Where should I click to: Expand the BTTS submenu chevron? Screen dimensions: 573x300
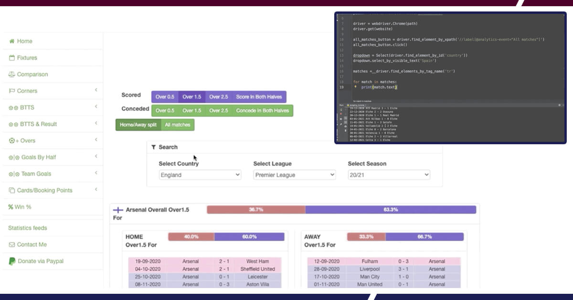click(96, 107)
